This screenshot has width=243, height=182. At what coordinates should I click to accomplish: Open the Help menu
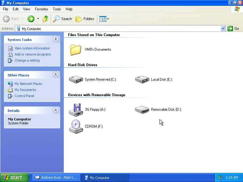(x=69, y=9)
